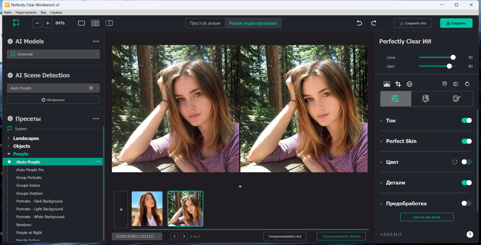Reset the Цвет section with circular arrow
Image resolution: width=481 pixels, height=245 pixels.
coord(455,162)
